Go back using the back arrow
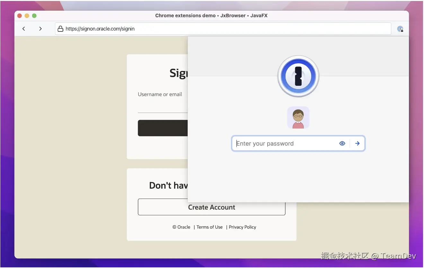 pos(24,29)
